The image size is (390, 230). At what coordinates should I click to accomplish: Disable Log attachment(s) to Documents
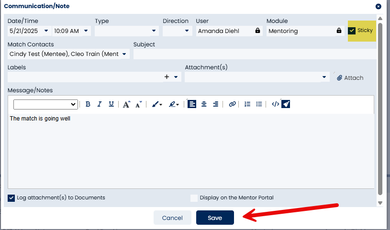[11, 198]
